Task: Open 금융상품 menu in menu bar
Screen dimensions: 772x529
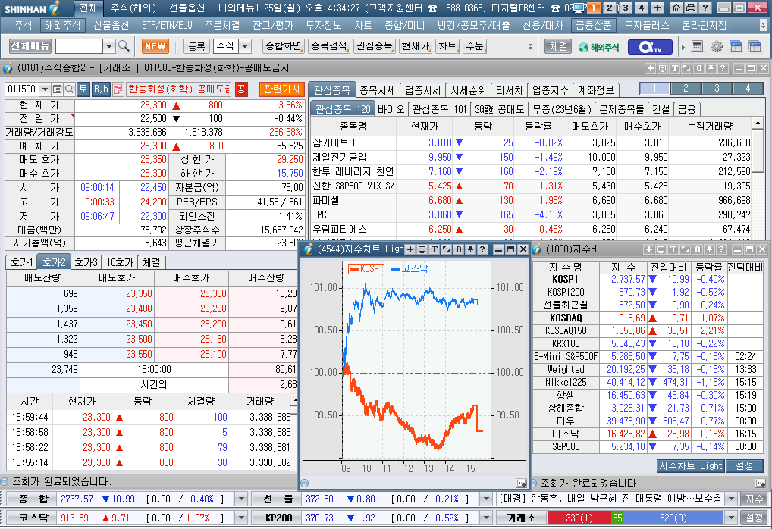Action: tap(593, 25)
